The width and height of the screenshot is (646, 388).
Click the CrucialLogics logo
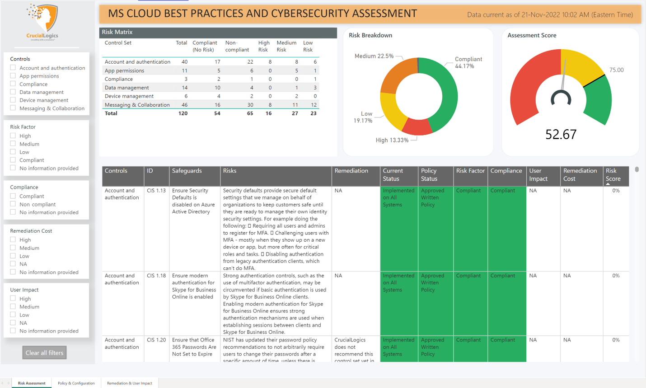pos(43,22)
